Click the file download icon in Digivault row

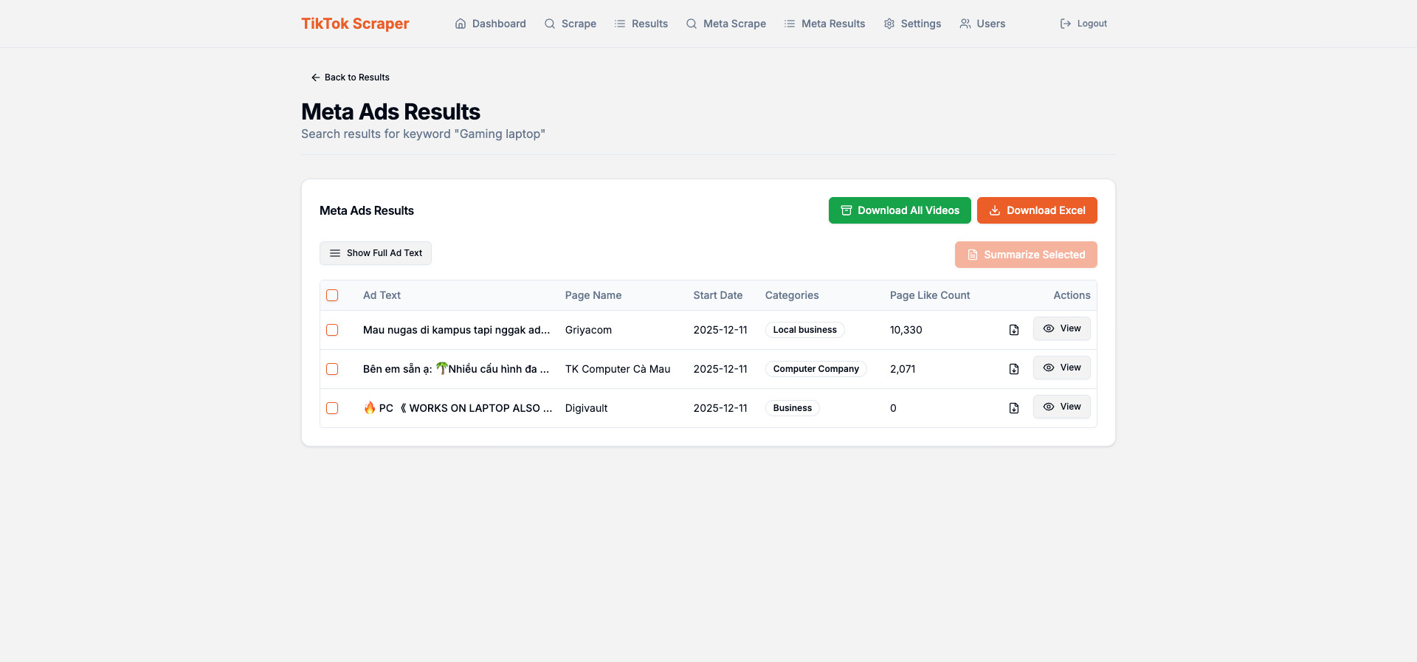(x=1013, y=408)
